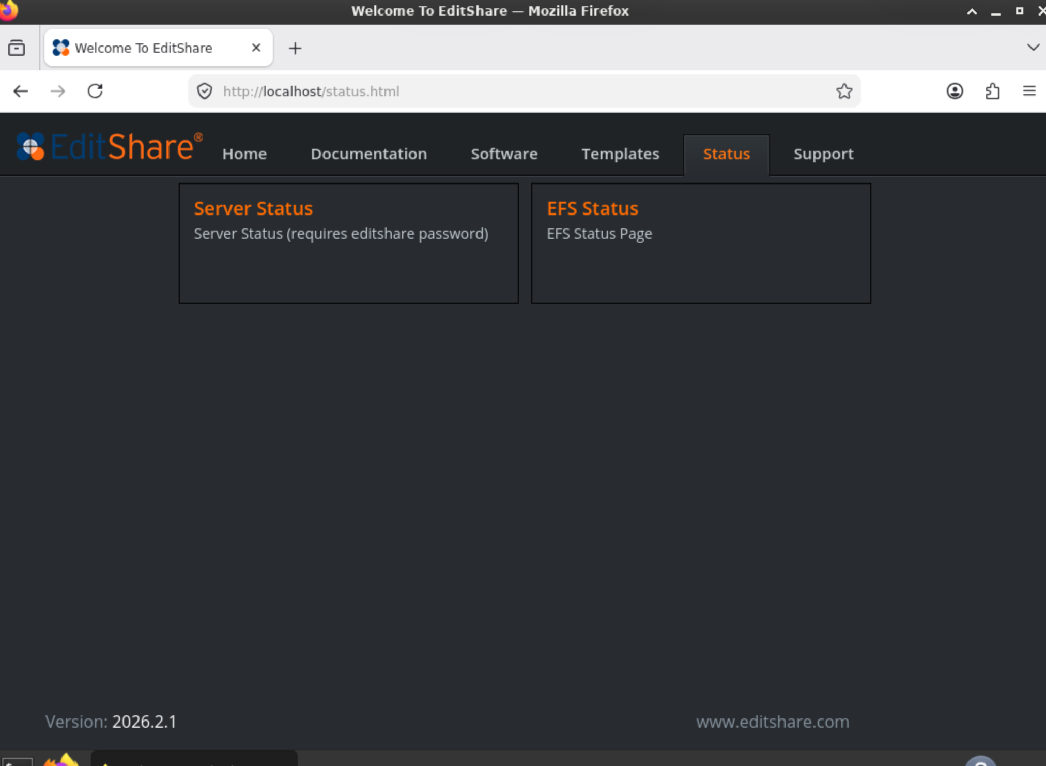Open the Templates navigation item
This screenshot has height=766, width=1046.
pyautogui.click(x=620, y=154)
